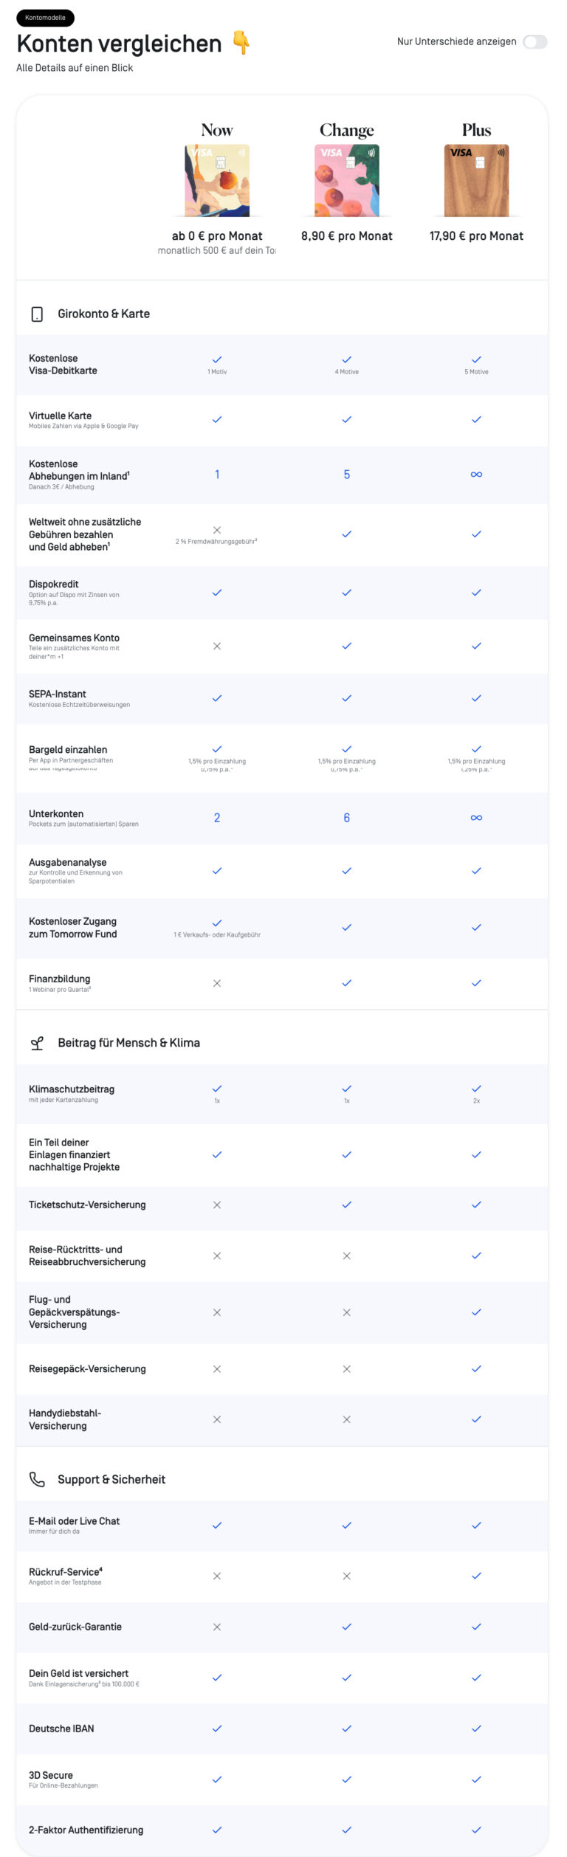Select the Now column heading
This screenshot has height=1857, width=567.
(217, 130)
